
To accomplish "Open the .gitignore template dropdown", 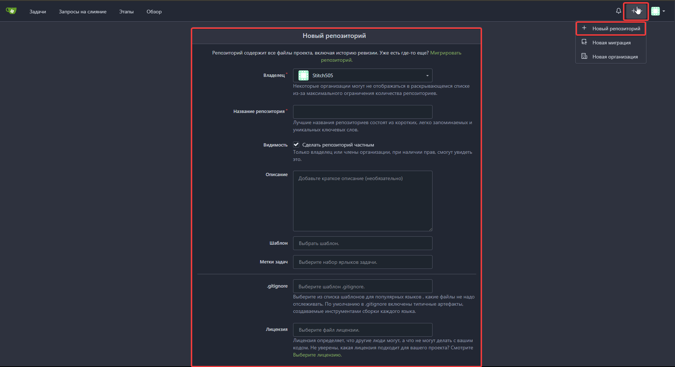I will coord(362,287).
